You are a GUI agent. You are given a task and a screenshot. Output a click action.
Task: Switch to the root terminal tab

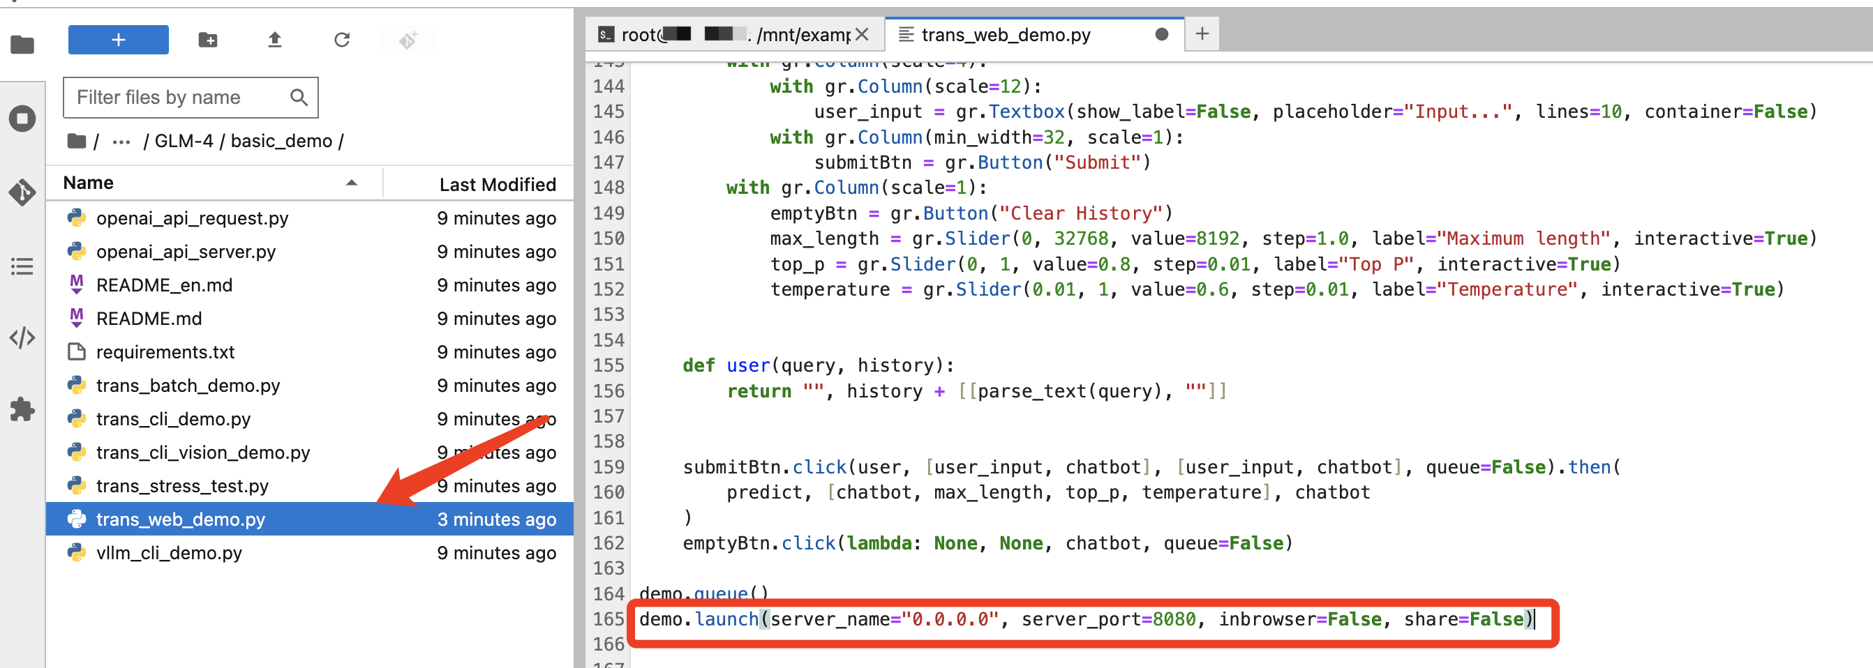734,34
